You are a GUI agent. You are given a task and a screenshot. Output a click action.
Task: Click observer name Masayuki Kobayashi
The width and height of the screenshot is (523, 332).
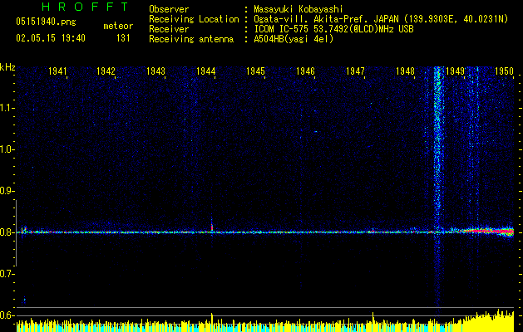click(298, 9)
